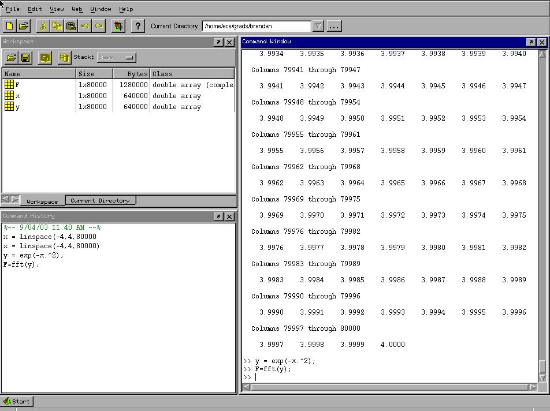This screenshot has height=411, width=550.
Task: Sort Workspace by Class column header
Action: [x=192, y=73]
